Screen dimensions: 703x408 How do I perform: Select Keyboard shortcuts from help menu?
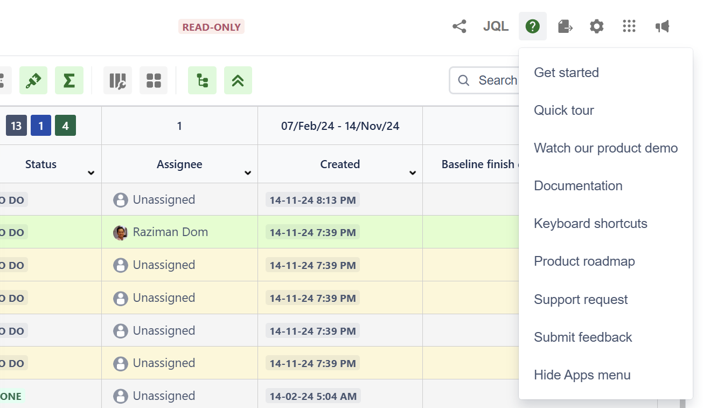pyautogui.click(x=590, y=224)
